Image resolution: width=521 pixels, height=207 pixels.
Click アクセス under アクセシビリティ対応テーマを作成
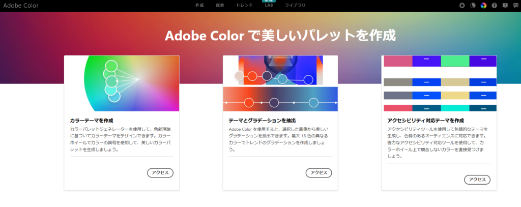pyautogui.click(x=477, y=180)
